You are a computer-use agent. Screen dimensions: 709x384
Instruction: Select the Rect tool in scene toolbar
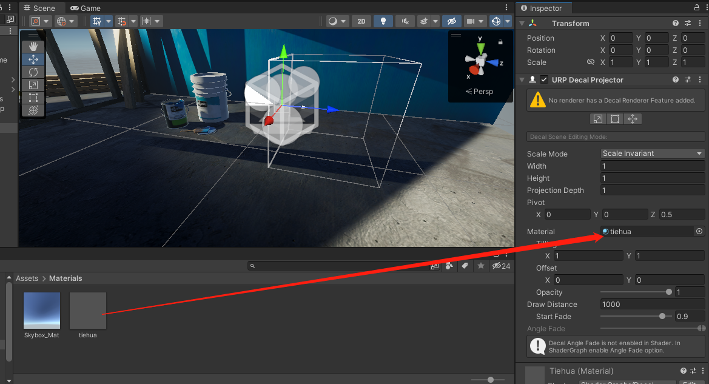[33, 97]
